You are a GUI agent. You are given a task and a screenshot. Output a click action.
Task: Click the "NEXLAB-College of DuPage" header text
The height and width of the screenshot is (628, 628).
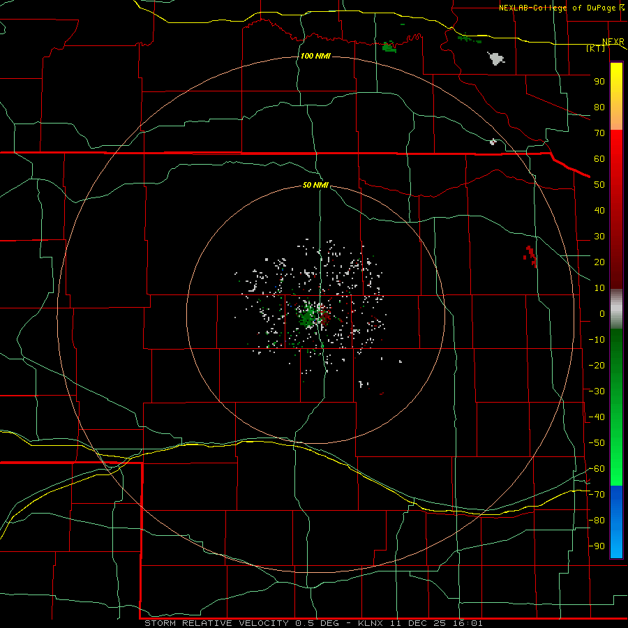pyautogui.click(x=558, y=8)
